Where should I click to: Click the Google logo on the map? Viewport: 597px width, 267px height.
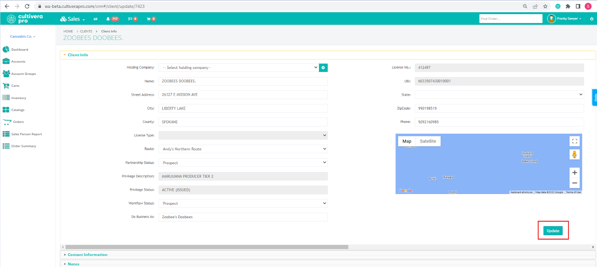point(405,191)
